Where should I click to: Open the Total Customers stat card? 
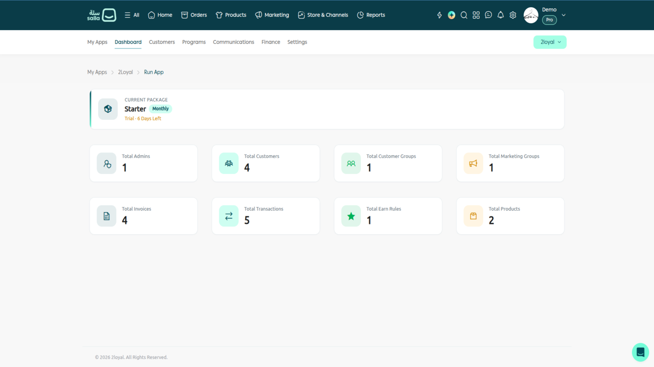tap(266, 163)
